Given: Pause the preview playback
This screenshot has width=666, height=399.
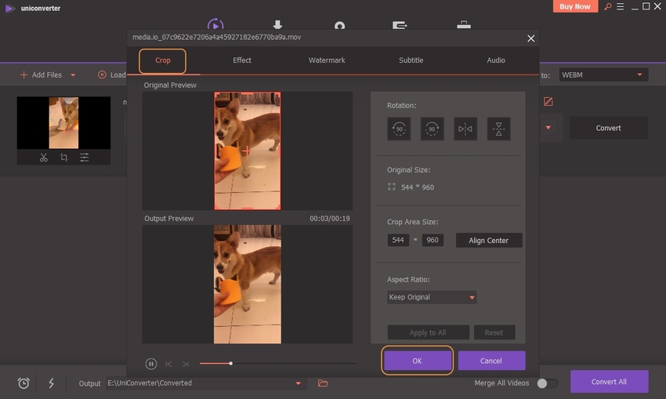Looking at the screenshot, I should [x=151, y=364].
